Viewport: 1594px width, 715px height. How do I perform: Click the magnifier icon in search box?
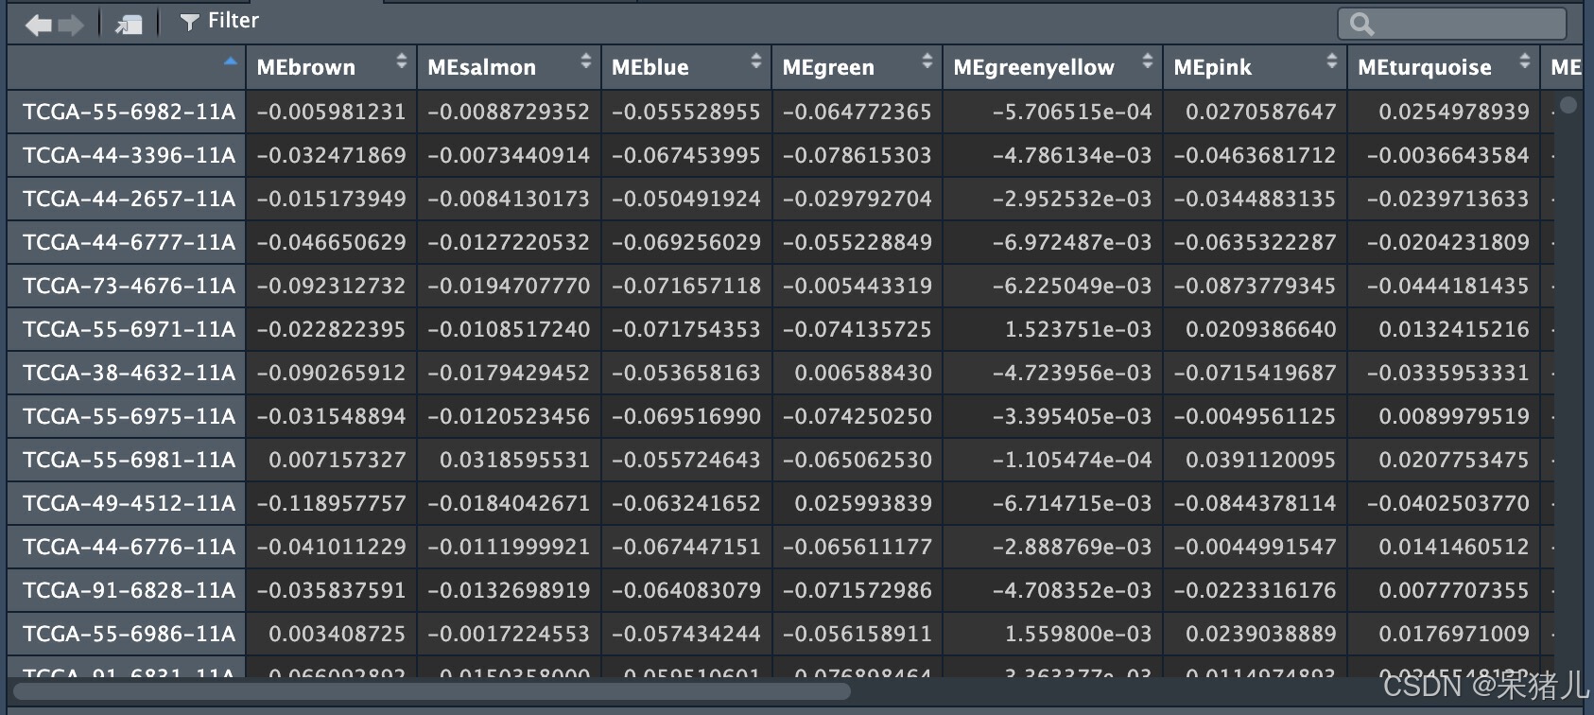[1361, 24]
